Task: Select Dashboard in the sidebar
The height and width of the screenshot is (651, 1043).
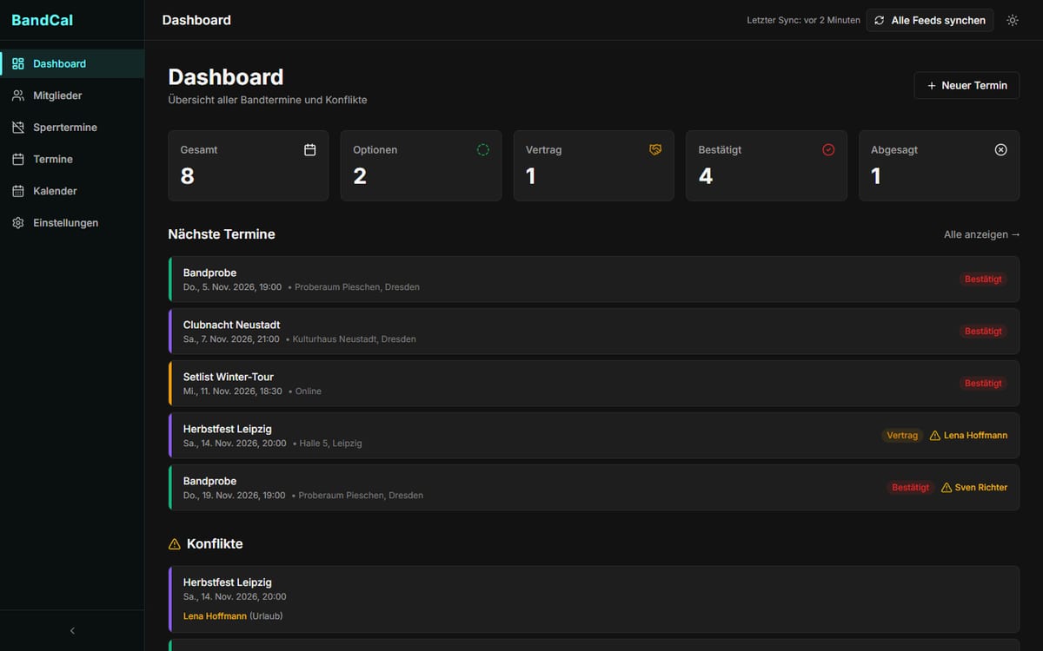Action: point(72,63)
